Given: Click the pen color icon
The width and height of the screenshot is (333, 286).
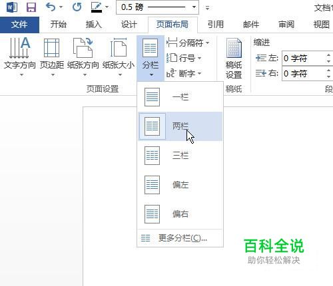Looking at the screenshot, I should 97,7.
